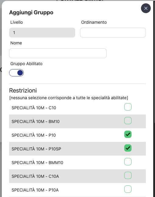Click the Ordinamento field label
Viewport: 155px width, 197px height.
coord(94,22)
